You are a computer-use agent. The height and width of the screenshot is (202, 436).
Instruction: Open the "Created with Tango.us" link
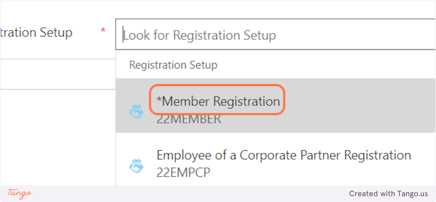click(388, 194)
